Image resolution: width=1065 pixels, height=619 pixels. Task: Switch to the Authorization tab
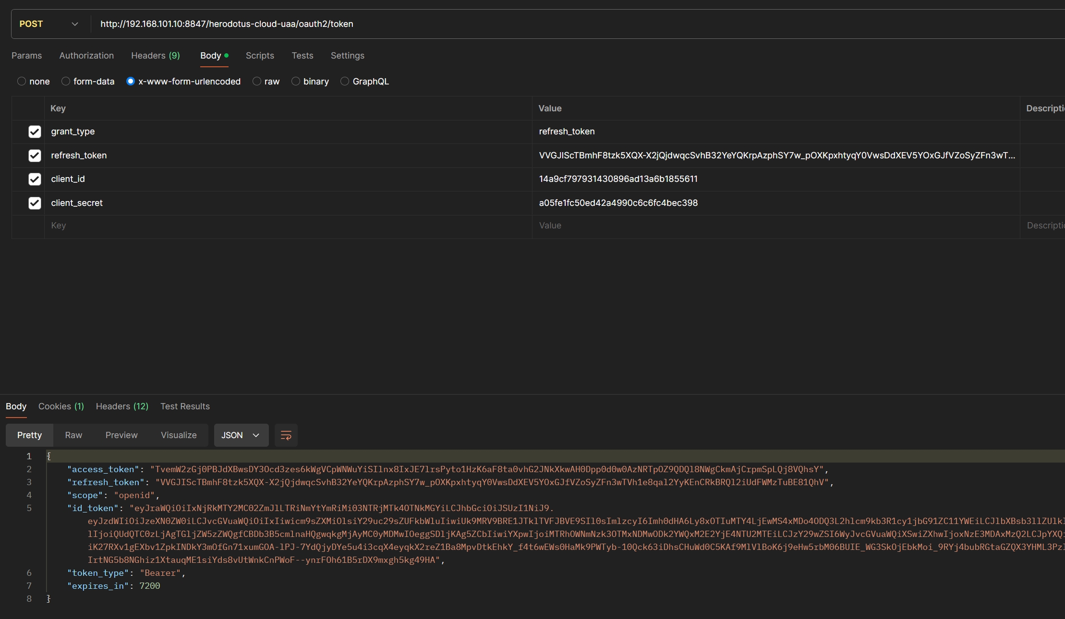click(x=86, y=56)
